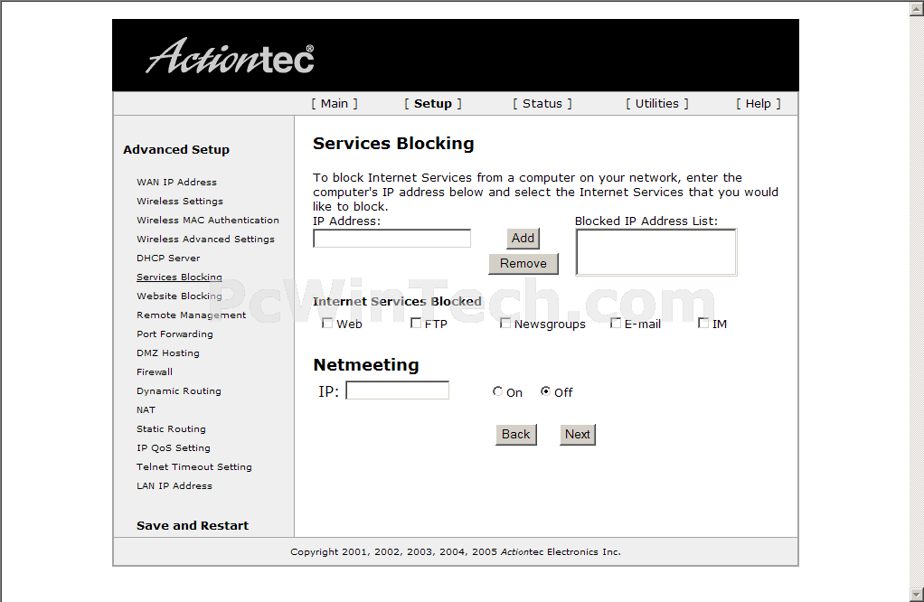Open Static Routing page
The image size is (924, 602).
(172, 428)
